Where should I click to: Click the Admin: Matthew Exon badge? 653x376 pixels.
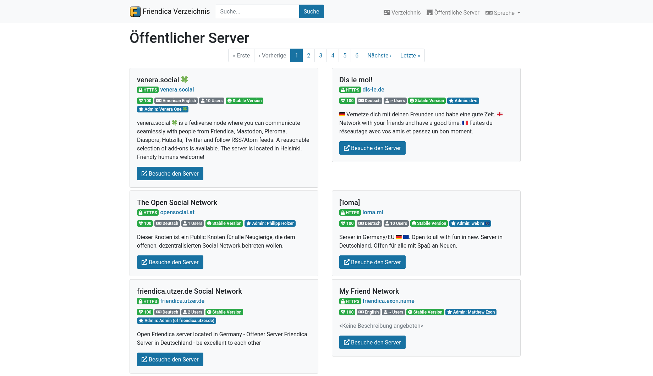[x=471, y=312]
